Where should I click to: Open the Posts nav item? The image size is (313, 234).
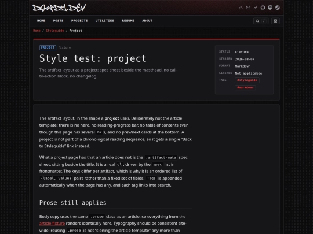(59, 21)
